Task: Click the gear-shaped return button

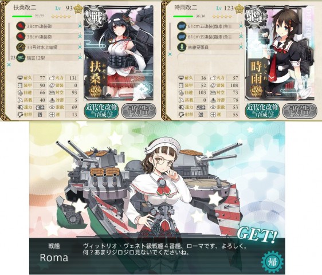Action: 272,262
